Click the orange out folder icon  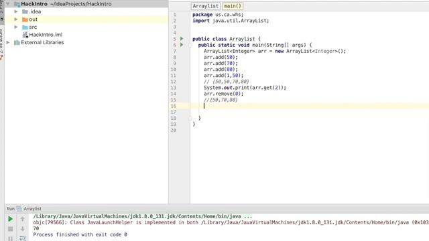click(x=25, y=19)
